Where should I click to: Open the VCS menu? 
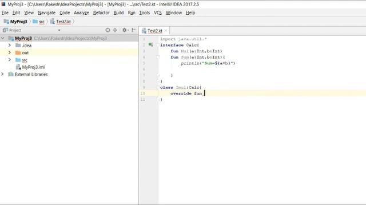point(158,13)
